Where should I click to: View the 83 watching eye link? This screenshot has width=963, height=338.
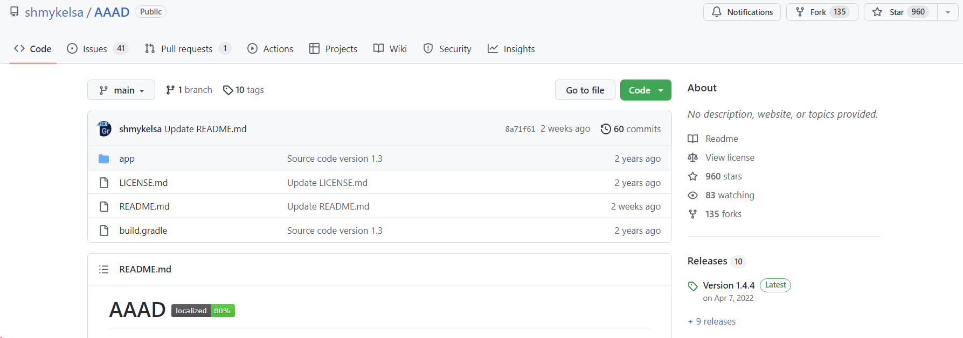[x=730, y=195]
